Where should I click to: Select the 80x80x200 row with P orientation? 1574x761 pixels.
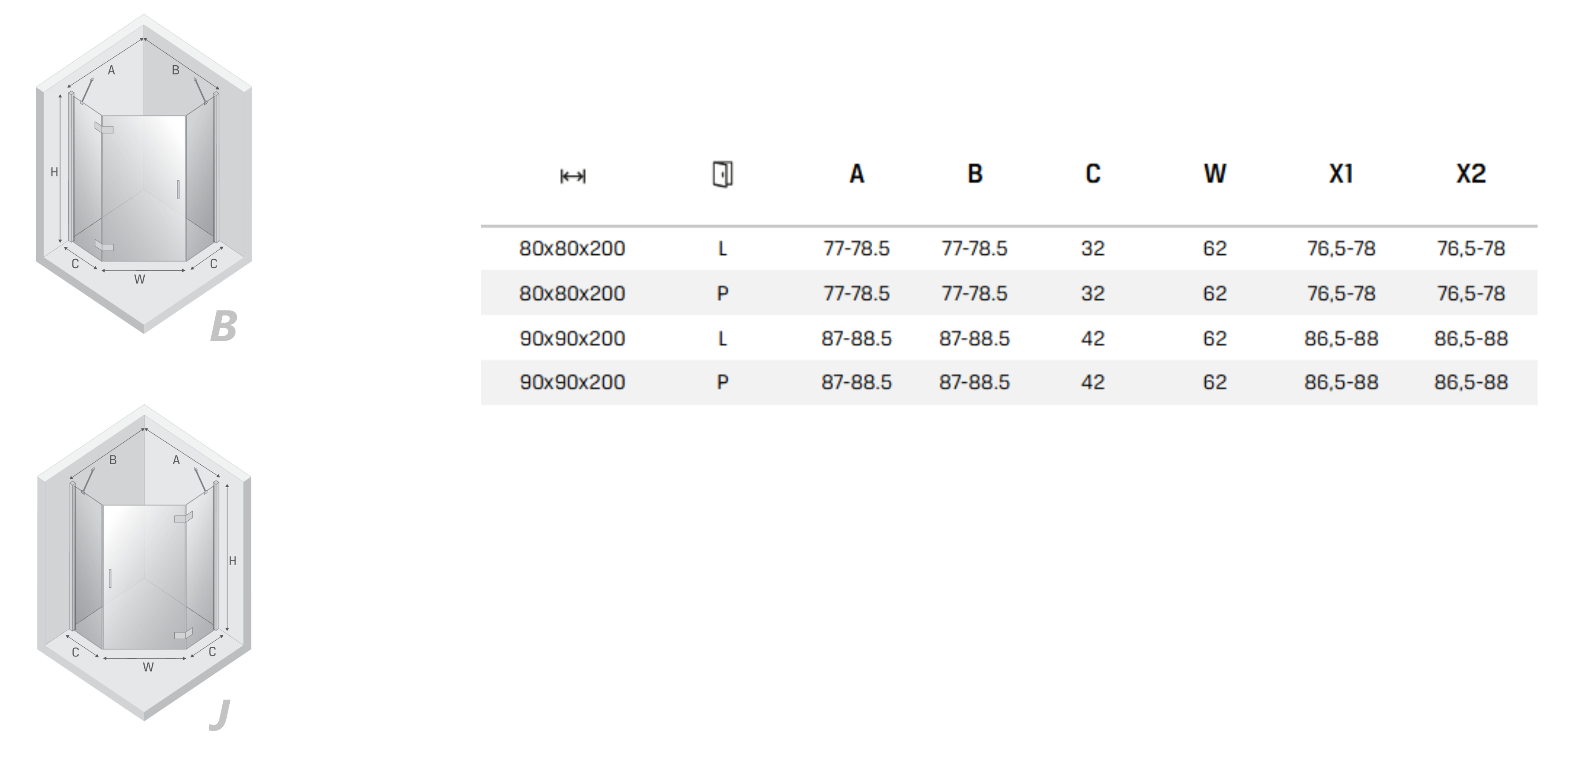[1009, 293]
